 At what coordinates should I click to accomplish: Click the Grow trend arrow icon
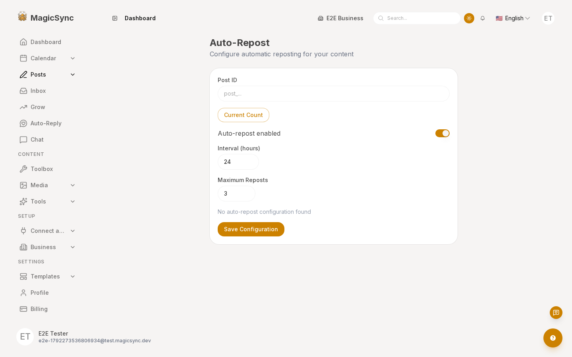23,107
